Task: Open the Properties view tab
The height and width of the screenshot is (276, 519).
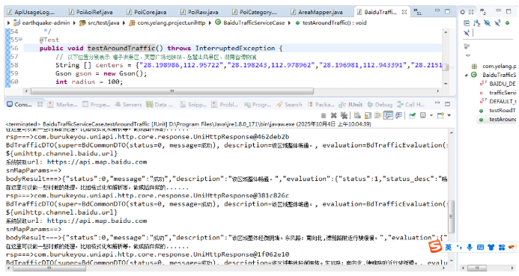Action: (97, 105)
